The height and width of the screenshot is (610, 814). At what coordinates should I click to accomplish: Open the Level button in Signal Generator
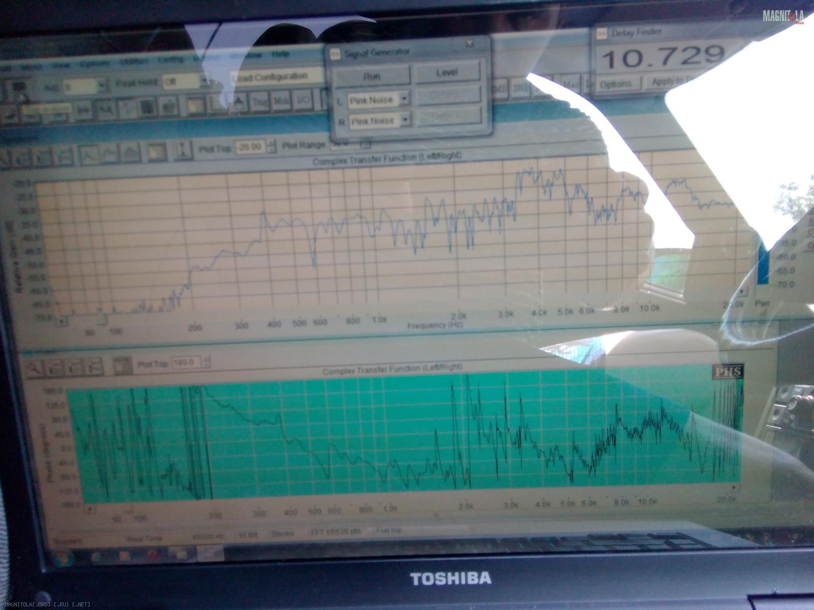(447, 73)
